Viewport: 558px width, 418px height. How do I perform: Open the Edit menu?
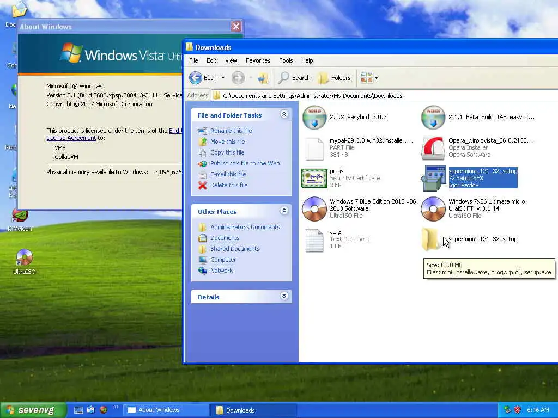(211, 60)
